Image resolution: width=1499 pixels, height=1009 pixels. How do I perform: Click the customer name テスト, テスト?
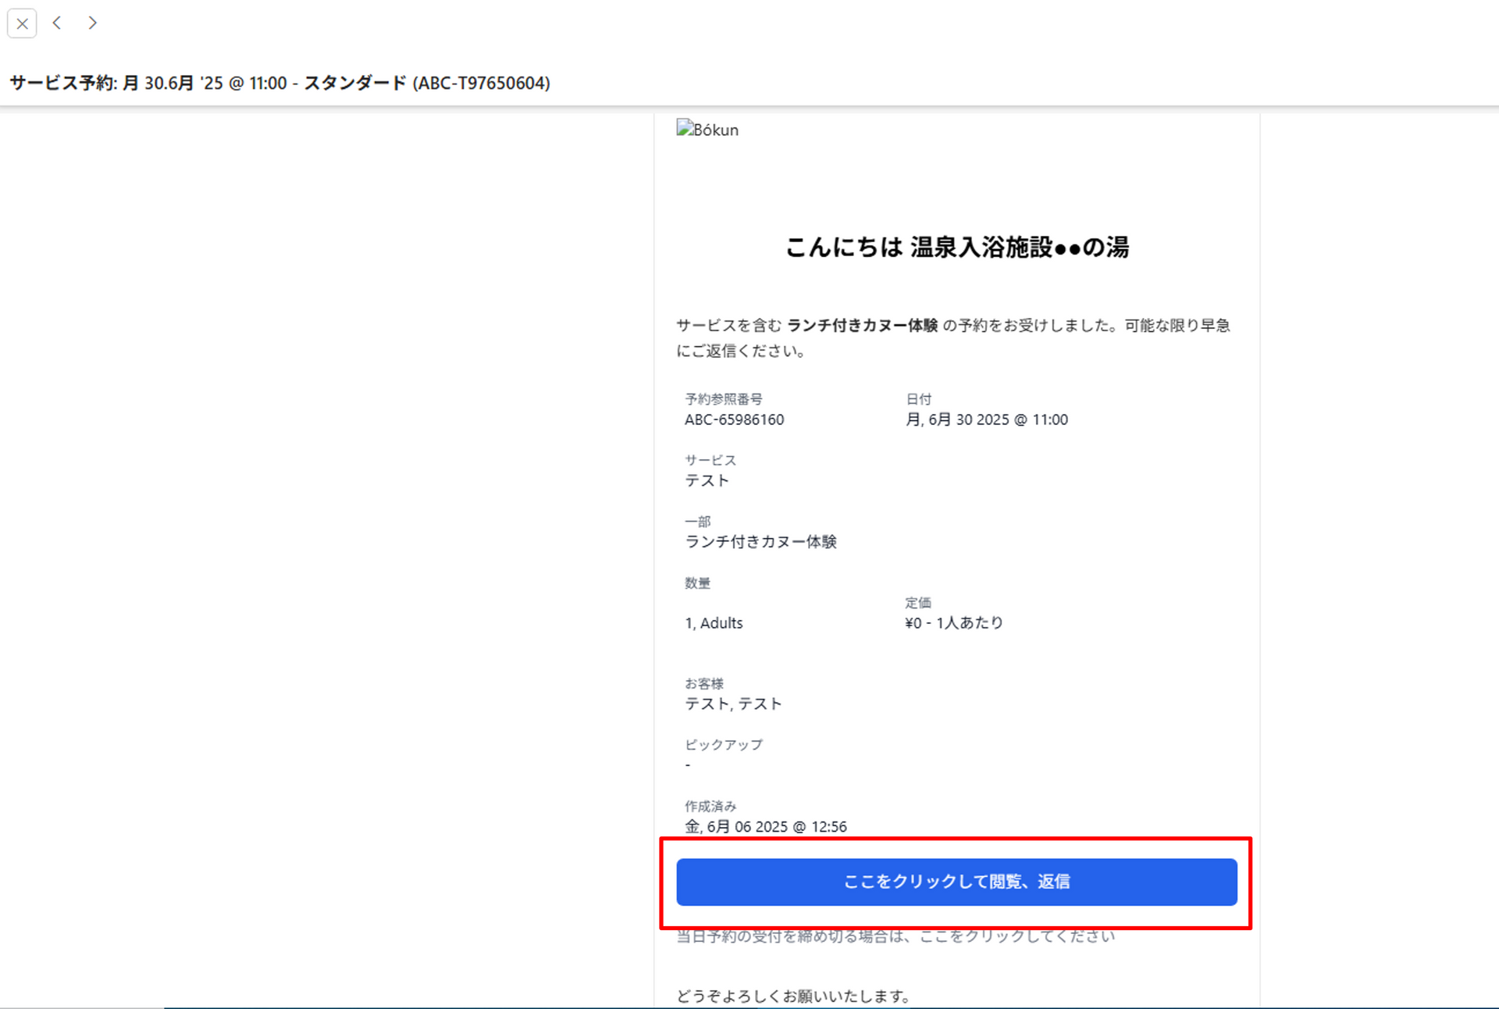732,704
